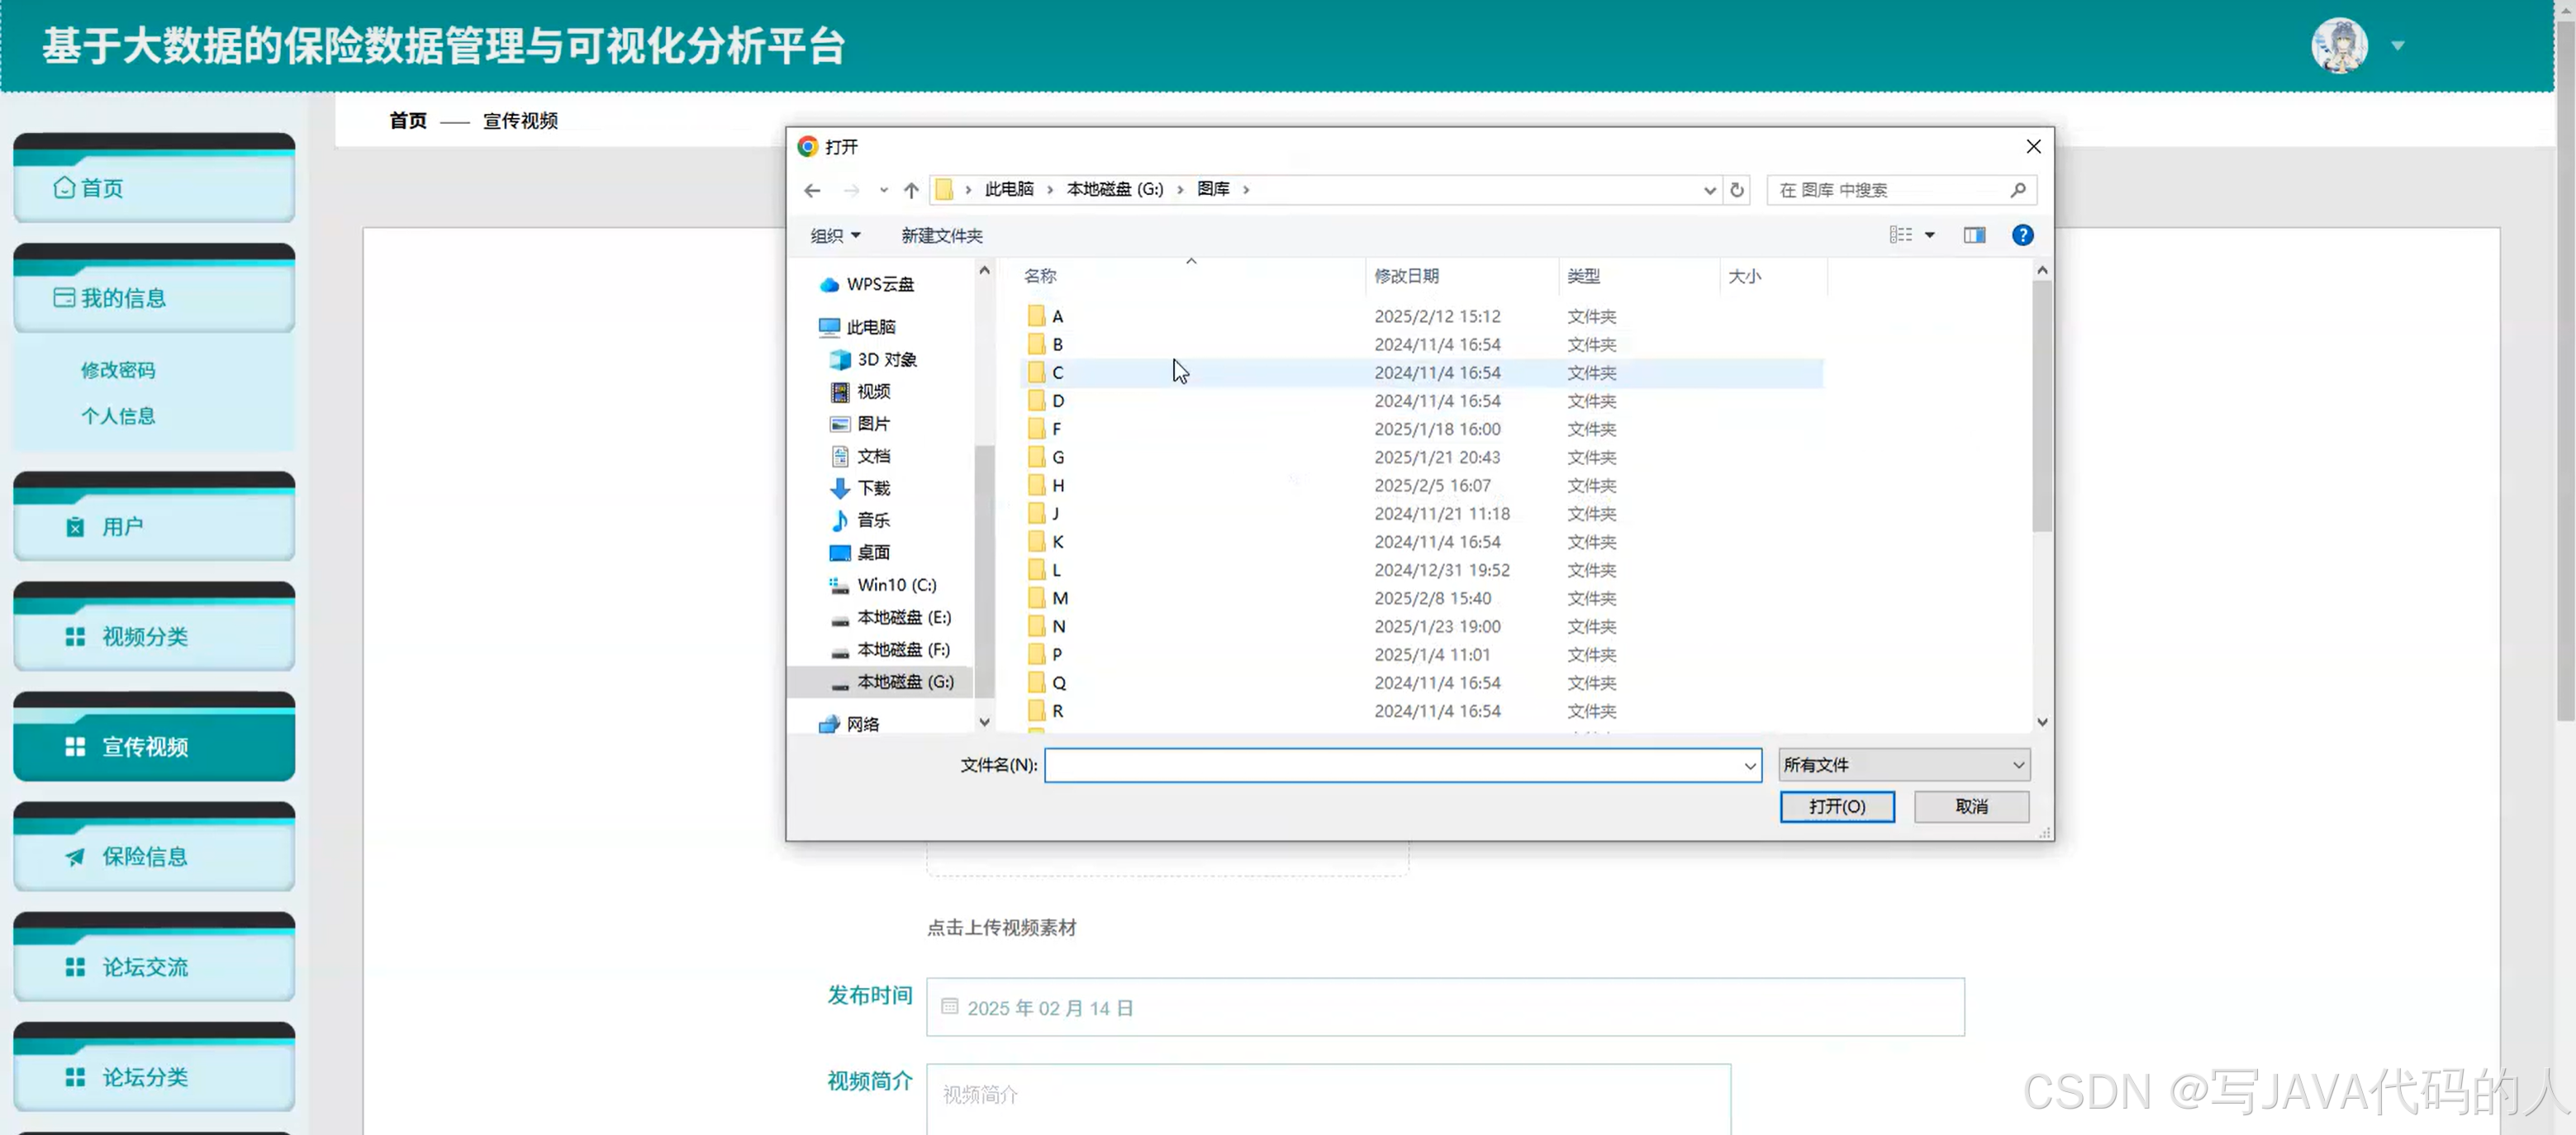This screenshot has height=1135, width=2576.
Task: Open the 所有文件 file type dropdown
Action: [x=1902, y=764]
